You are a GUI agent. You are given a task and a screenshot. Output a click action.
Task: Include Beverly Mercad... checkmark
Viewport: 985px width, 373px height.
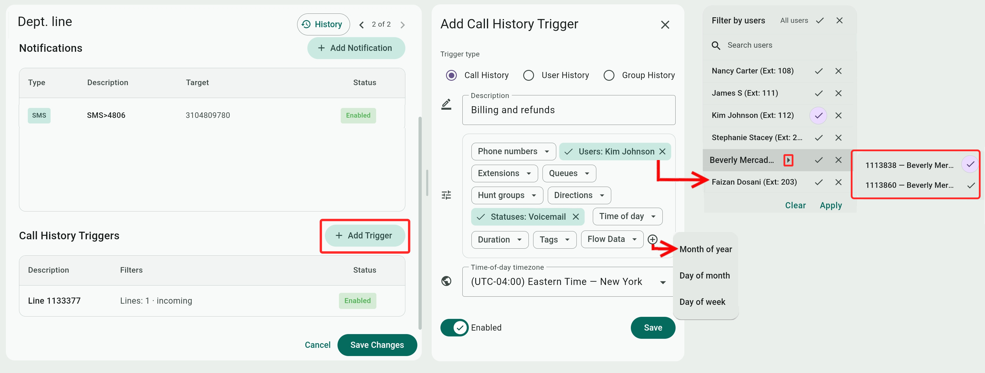819,160
